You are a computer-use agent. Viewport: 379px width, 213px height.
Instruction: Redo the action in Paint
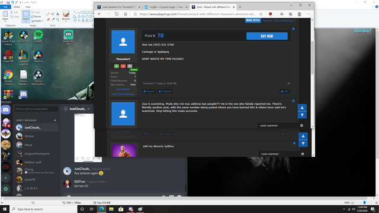click(17, 2)
